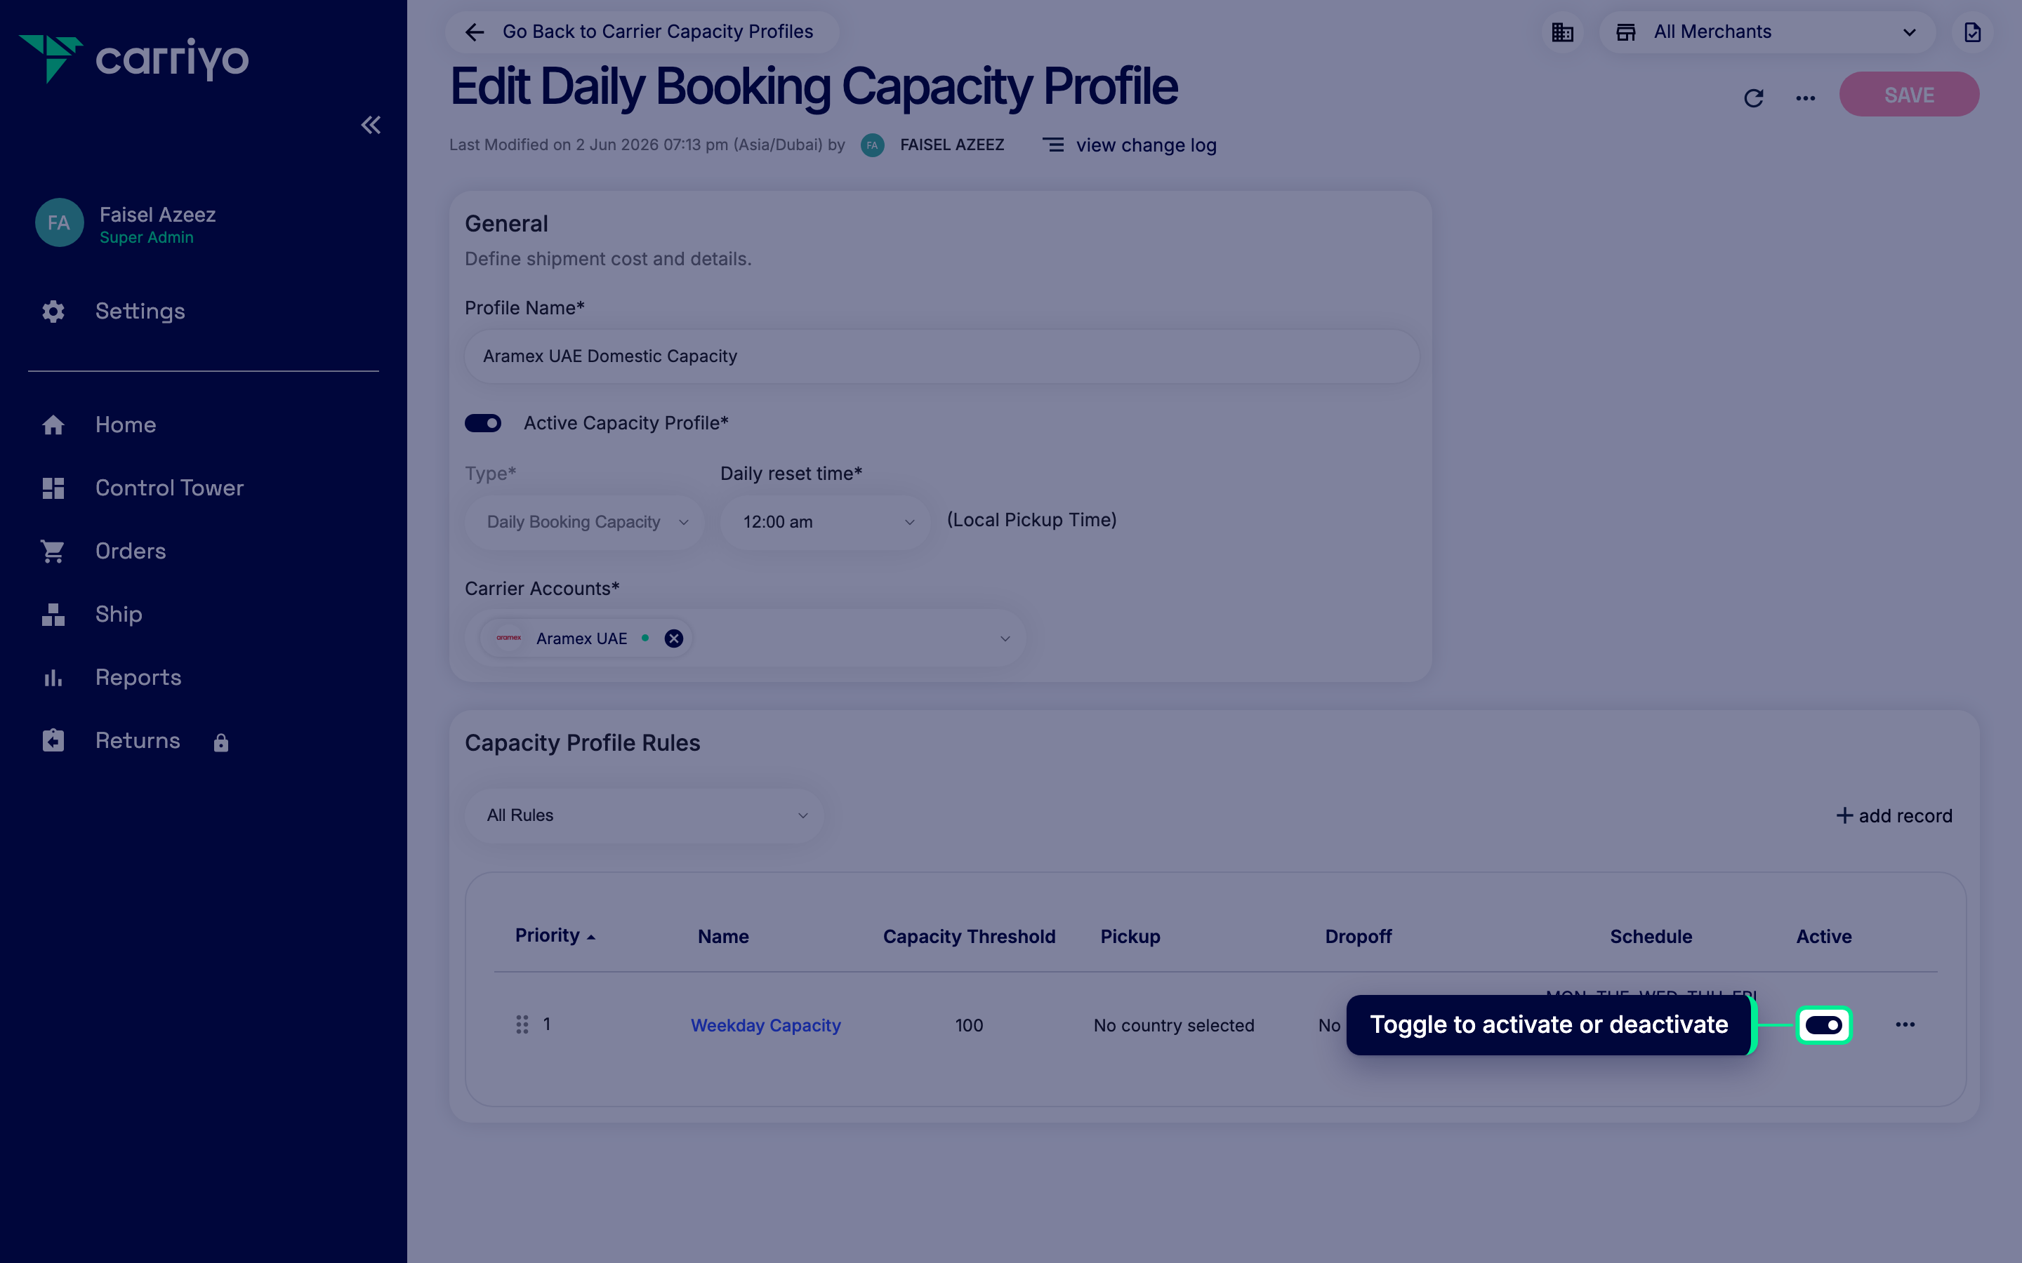Click the Ship boxes icon
Image resolution: width=2022 pixels, height=1263 pixels.
[53, 614]
